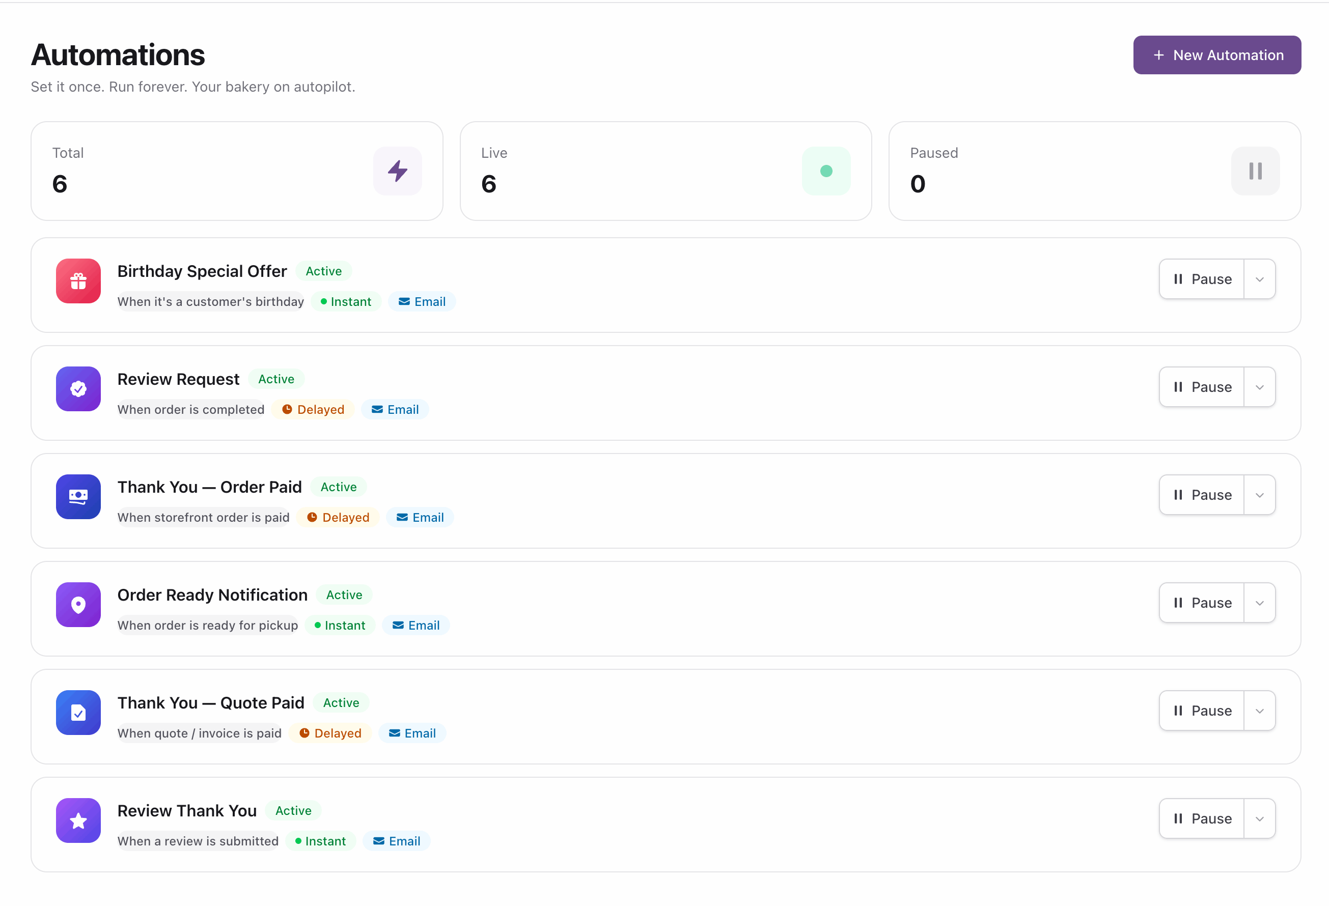Click the checklist icon on Thank You — Quote Paid
This screenshot has height=906, width=1329.
[x=78, y=712]
